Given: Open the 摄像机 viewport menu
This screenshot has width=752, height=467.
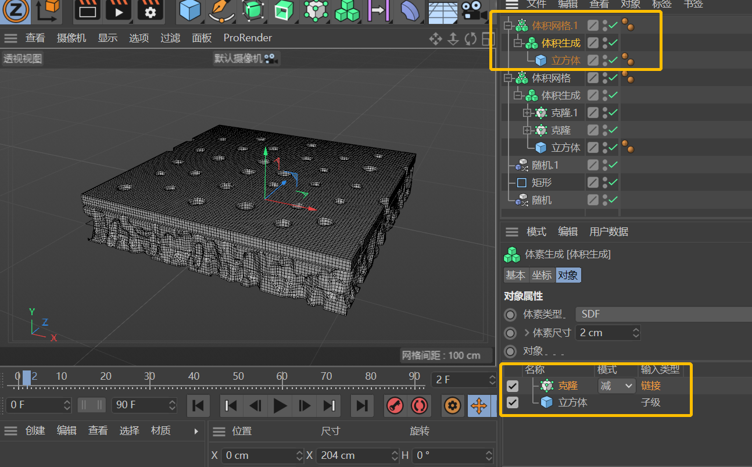Looking at the screenshot, I should pos(71,38).
